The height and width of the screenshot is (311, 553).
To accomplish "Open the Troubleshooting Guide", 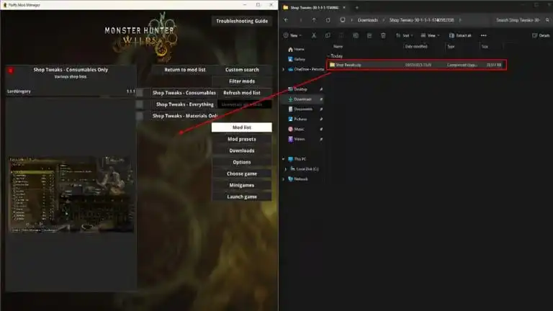I will coord(242,21).
